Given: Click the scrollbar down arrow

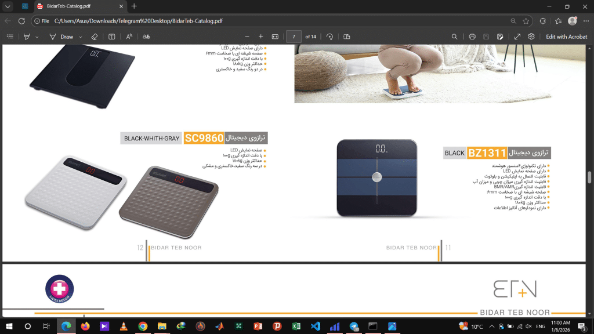Looking at the screenshot, I should point(589,314).
